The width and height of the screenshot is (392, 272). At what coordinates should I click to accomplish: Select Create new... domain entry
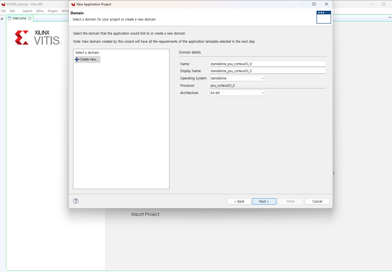(x=87, y=59)
